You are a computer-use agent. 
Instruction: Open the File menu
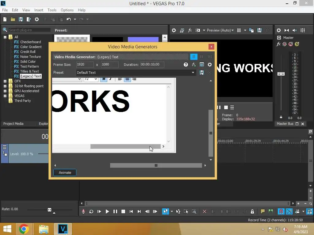(x=5, y=10)
